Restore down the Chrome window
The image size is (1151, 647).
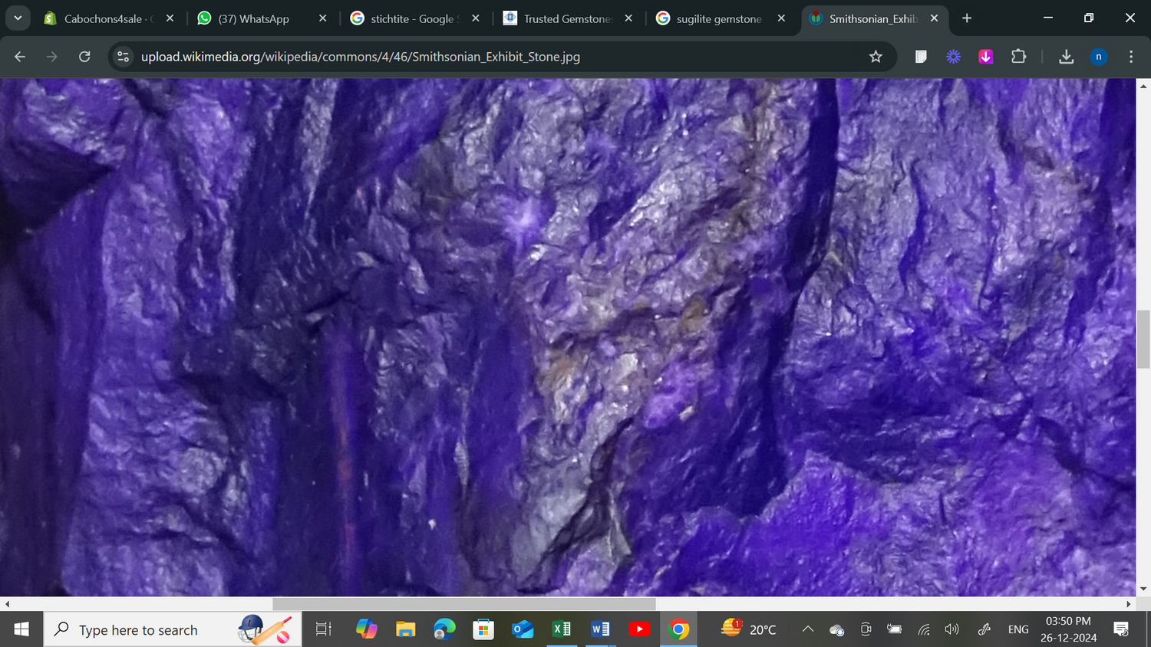tap(1088, 18)
